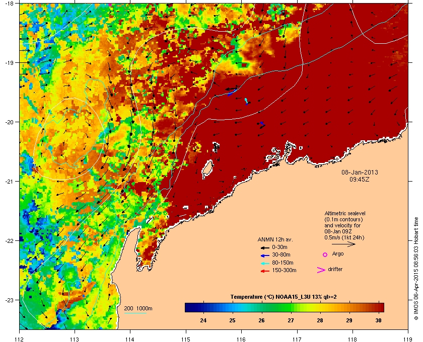Click the date label 08-Jan-2013
The image size is (423, 342).
point(360,173)
